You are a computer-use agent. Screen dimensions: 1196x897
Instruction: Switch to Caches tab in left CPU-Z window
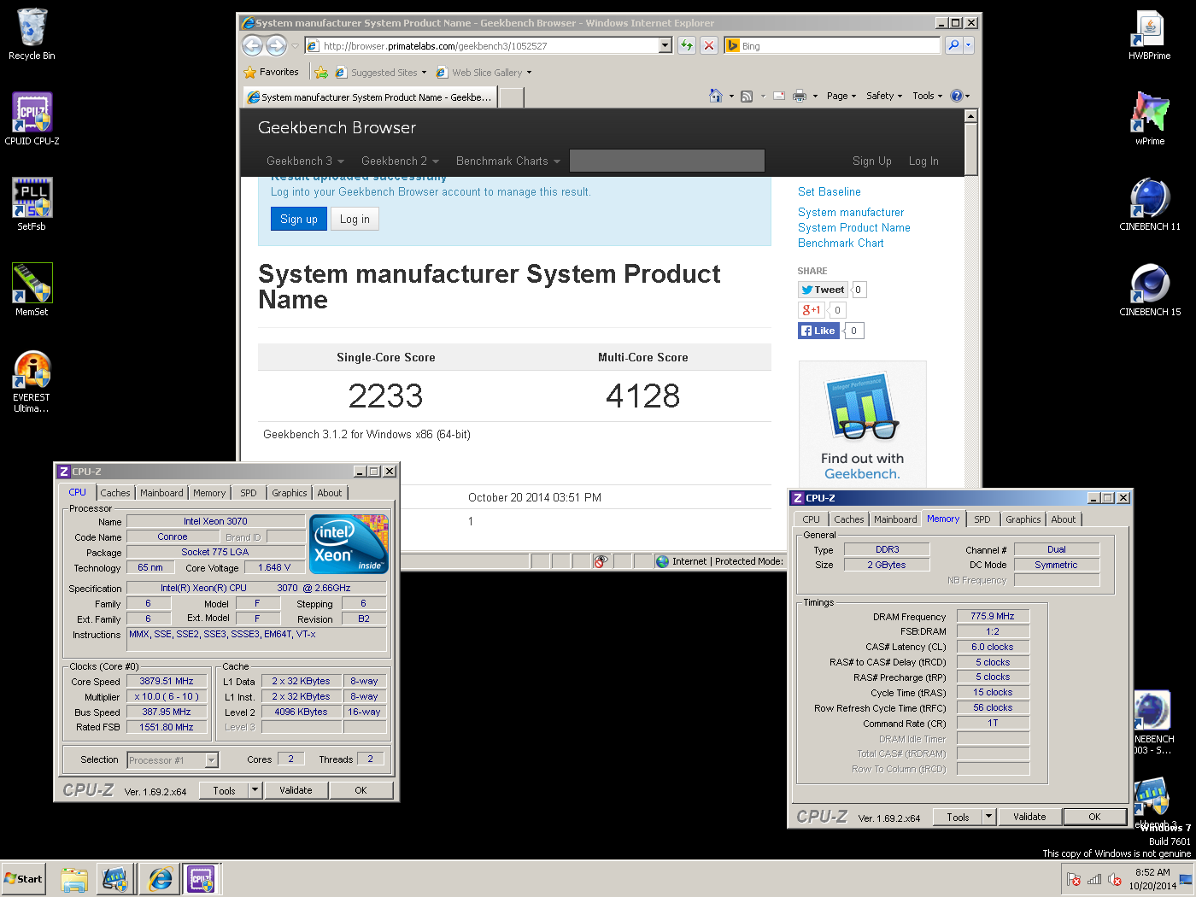[115, 493]
